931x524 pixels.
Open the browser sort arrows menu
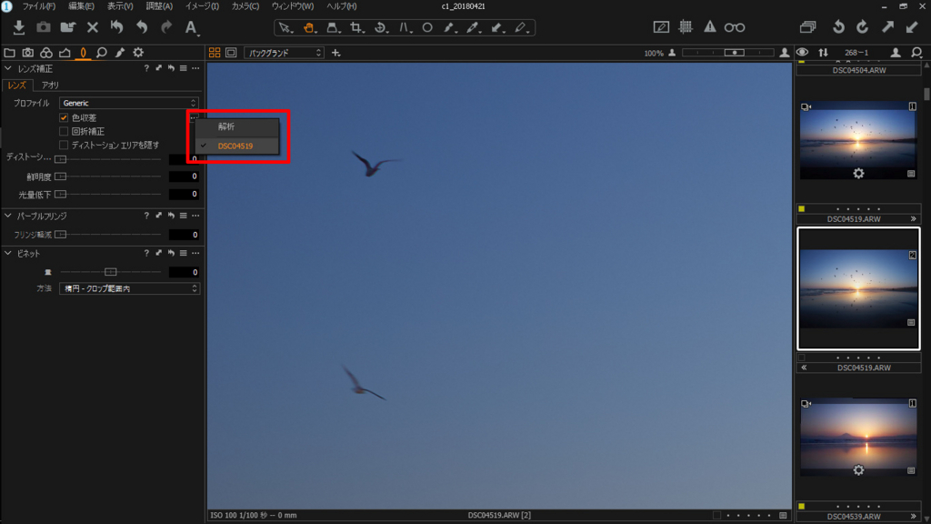click(x=823, y=53)
